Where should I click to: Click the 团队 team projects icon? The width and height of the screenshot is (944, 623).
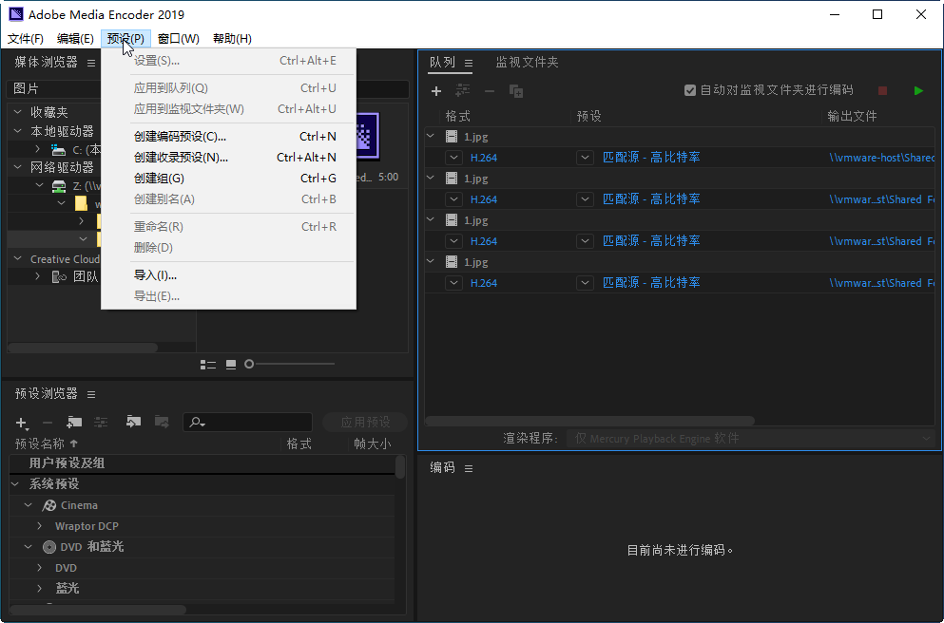tap(59, 276)
